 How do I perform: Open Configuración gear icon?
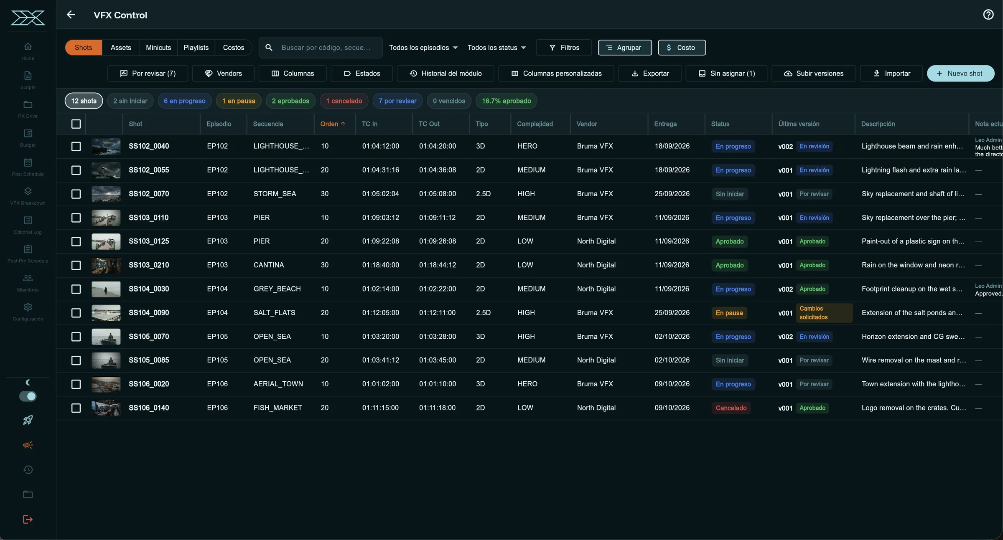point(28,307)
